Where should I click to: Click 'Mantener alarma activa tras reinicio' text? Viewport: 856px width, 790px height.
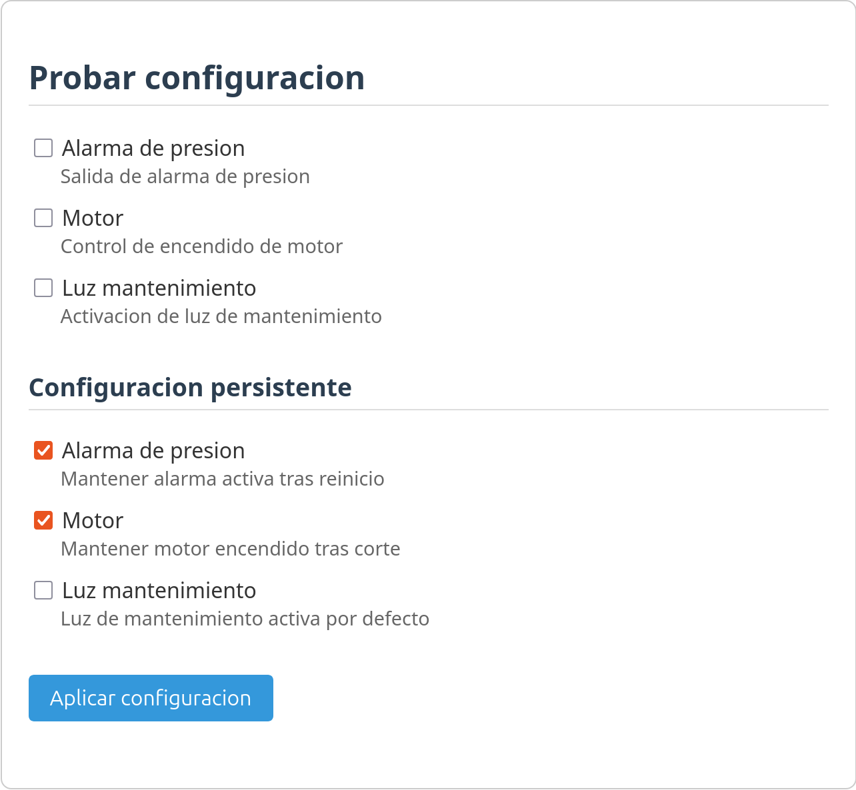[x=222, y=479]
